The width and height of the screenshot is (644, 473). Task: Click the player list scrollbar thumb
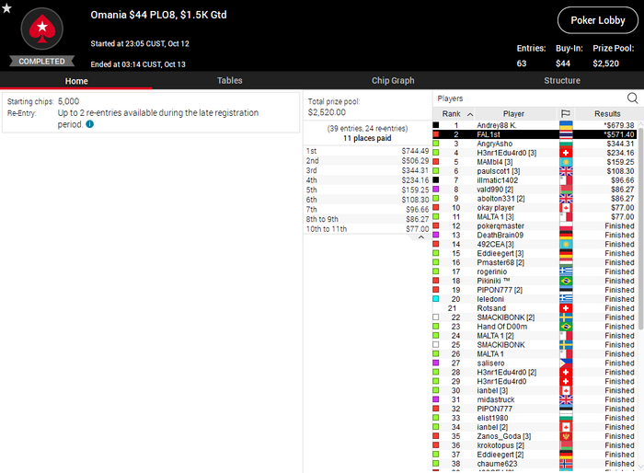pos(640,228)
